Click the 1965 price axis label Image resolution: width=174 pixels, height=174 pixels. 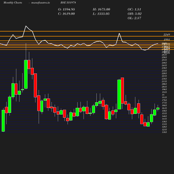click(x=164, y=89)
